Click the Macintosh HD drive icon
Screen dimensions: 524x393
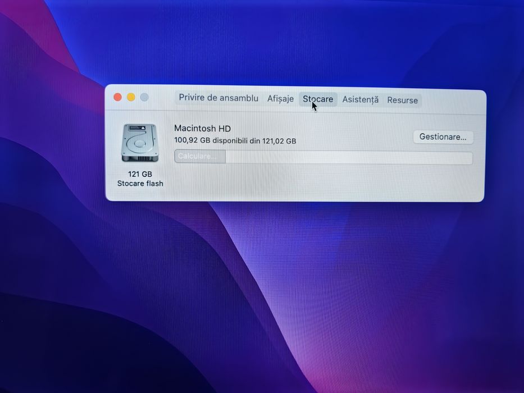point(140,143)
